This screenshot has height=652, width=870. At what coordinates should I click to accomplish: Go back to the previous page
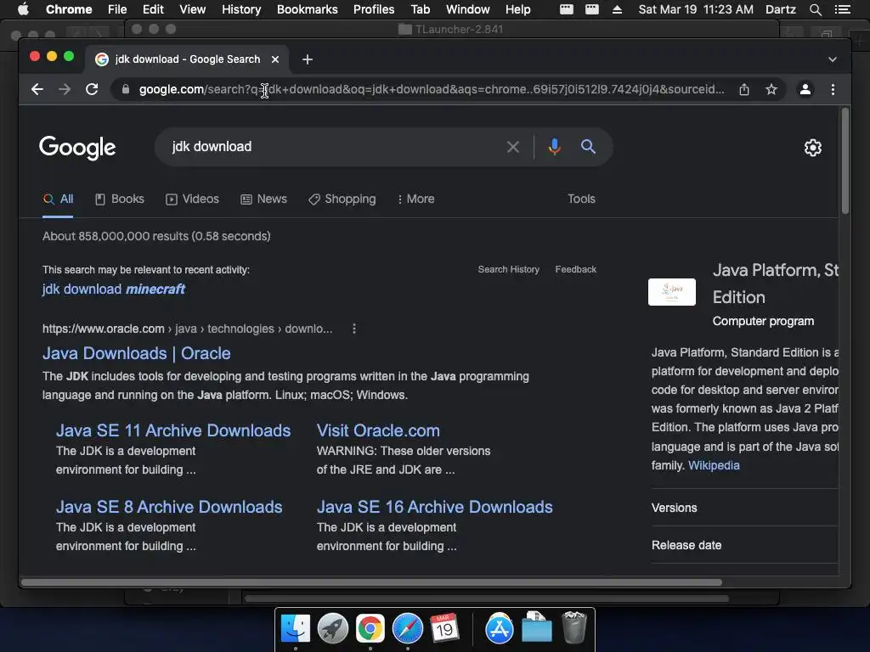coord(37,89)
